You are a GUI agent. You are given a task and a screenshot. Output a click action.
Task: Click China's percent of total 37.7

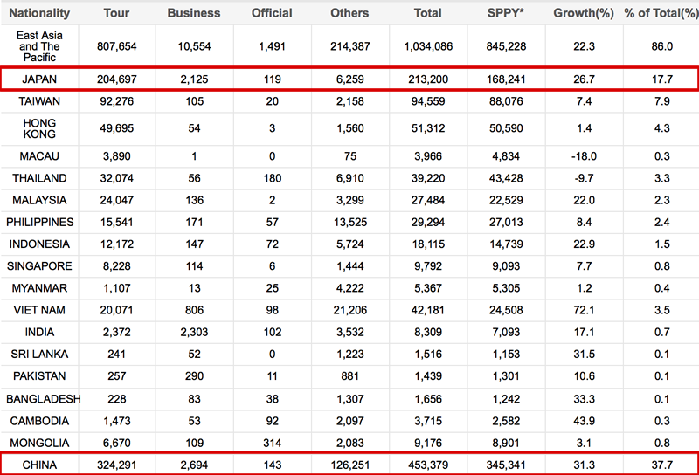pos(662,465)
